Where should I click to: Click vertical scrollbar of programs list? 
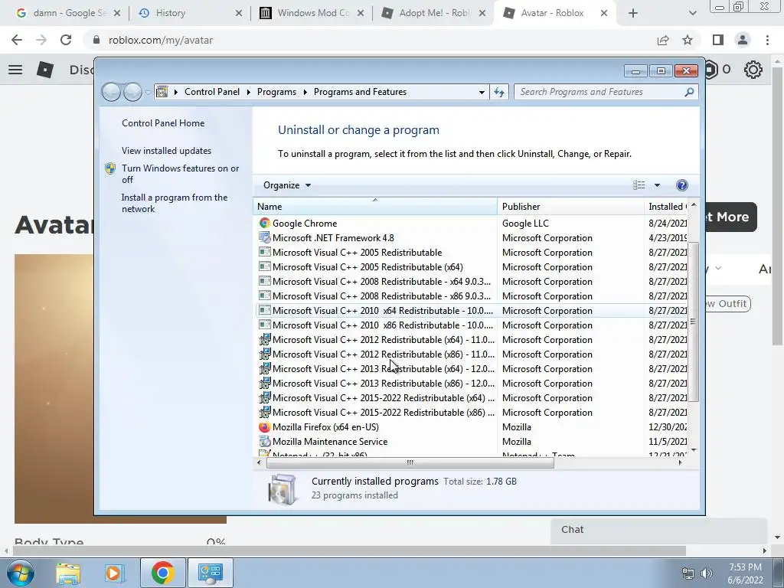point(693,322)
